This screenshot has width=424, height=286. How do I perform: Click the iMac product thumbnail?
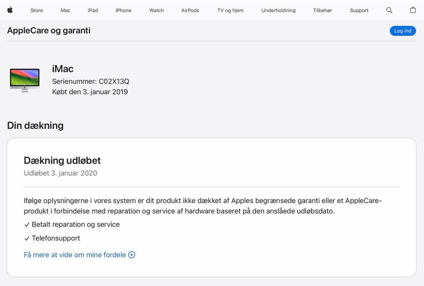tap(25, 79)
